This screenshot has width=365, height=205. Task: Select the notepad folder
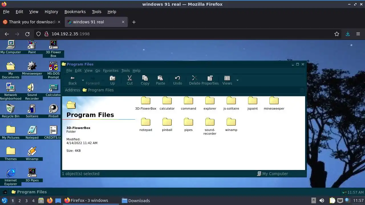pyautogui.click(x=146, y=125)
